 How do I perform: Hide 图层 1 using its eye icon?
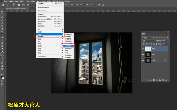click(x=143, y=55)
